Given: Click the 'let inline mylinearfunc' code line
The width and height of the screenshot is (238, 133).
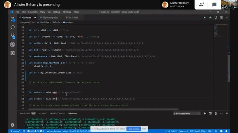Looking at the screenshot, I should tap(61, 63).
